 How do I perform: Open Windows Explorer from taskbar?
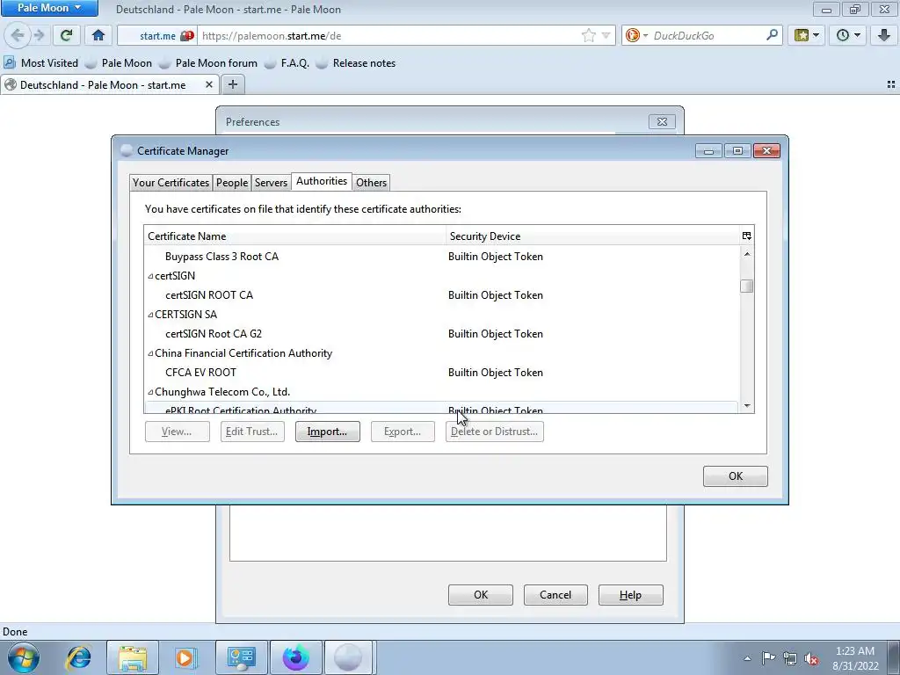pyautogui.click(x=133, y=657)
